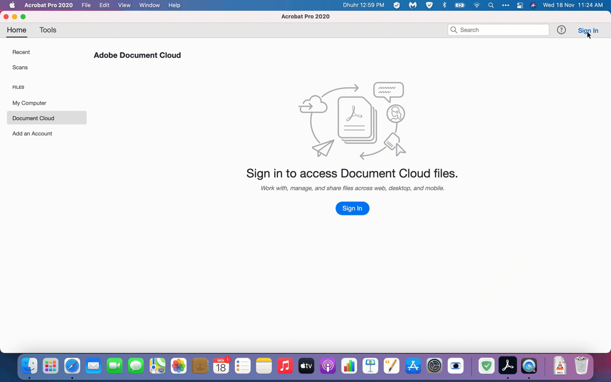Click the blue Sign In button

pos(352,209)
